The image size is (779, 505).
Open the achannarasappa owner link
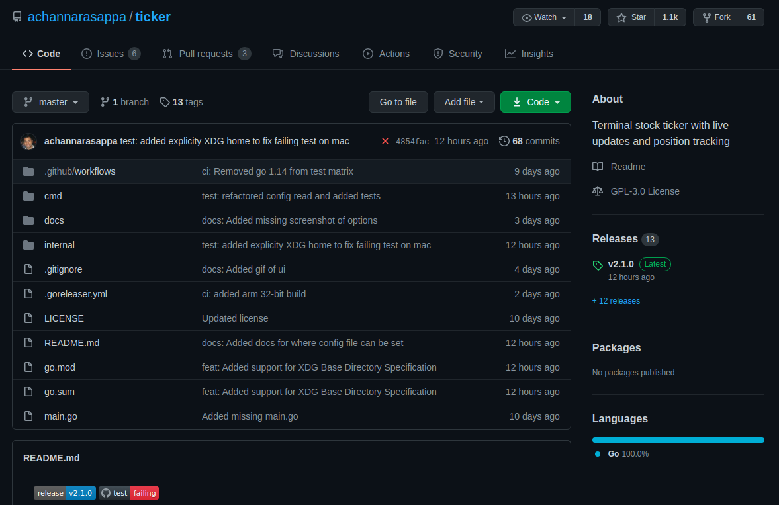[77, 17]
